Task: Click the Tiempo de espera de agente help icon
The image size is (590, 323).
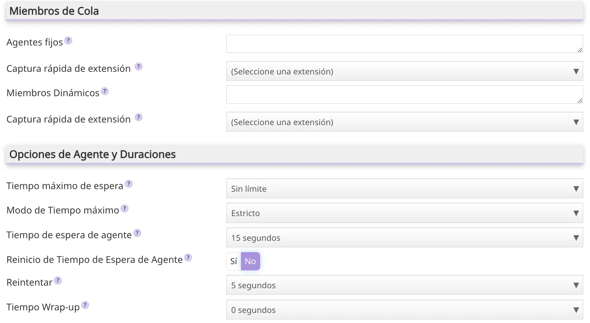Action: (x=137, y=233)
